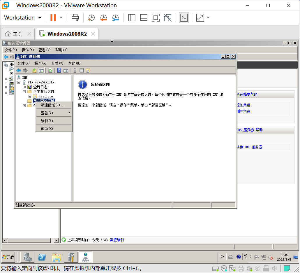
Task: Open DNS Manager 文件(F) menu
Action: [24, 63]
